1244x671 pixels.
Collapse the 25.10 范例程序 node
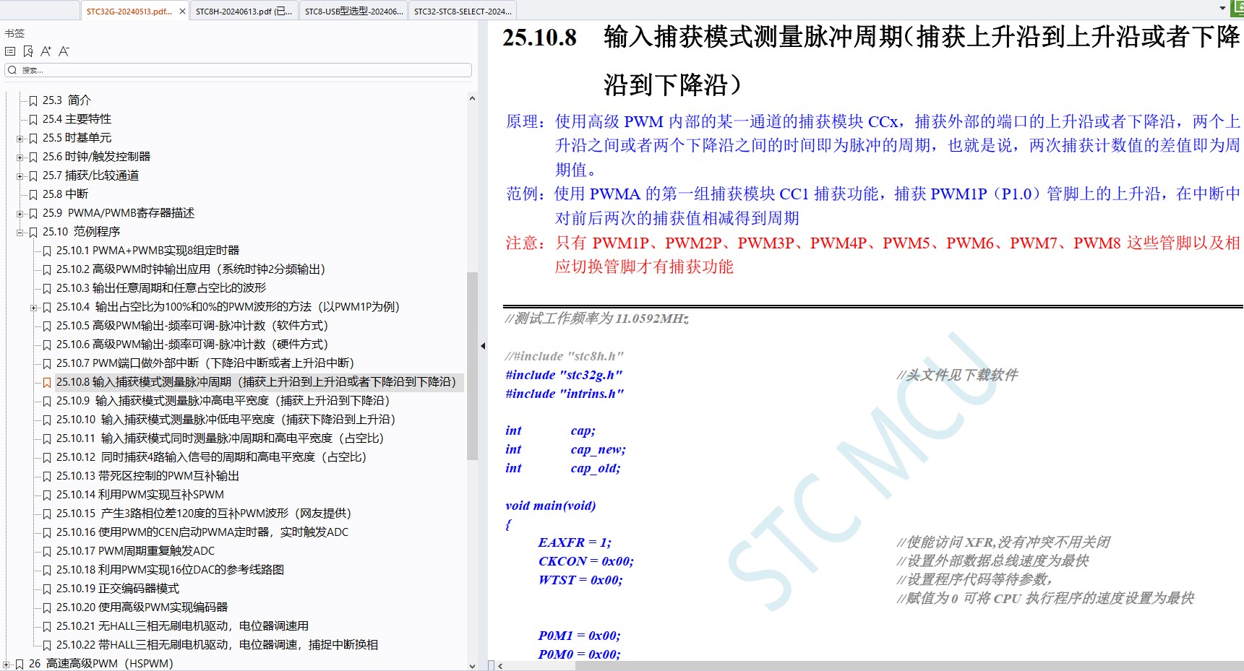tap(20, 232)
